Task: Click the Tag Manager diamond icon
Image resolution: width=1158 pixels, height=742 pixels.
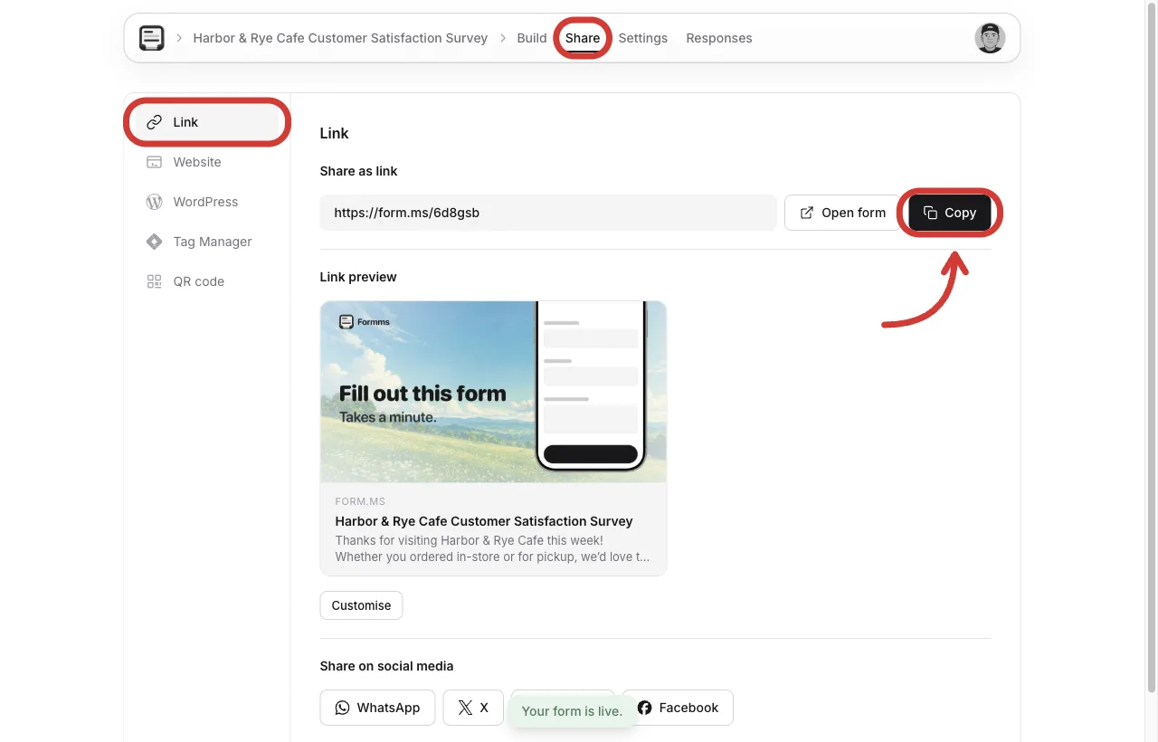Action: pyautogui.click(x=155, y=242)
